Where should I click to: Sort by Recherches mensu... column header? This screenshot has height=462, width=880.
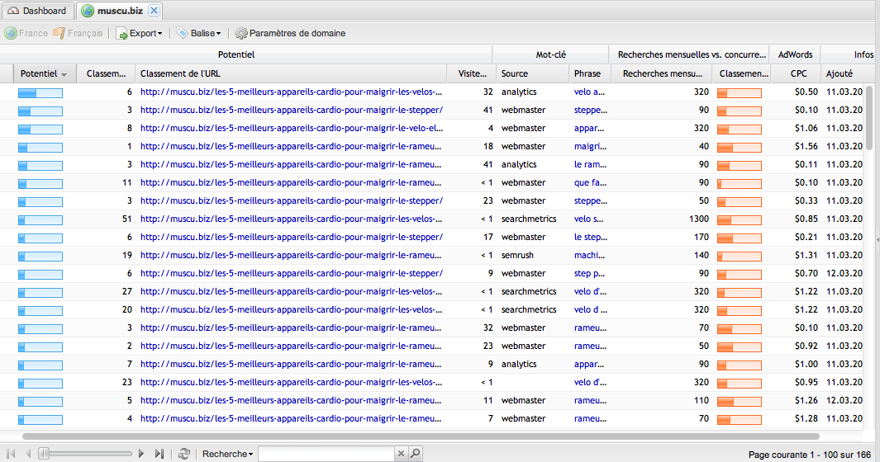(662, 73)
